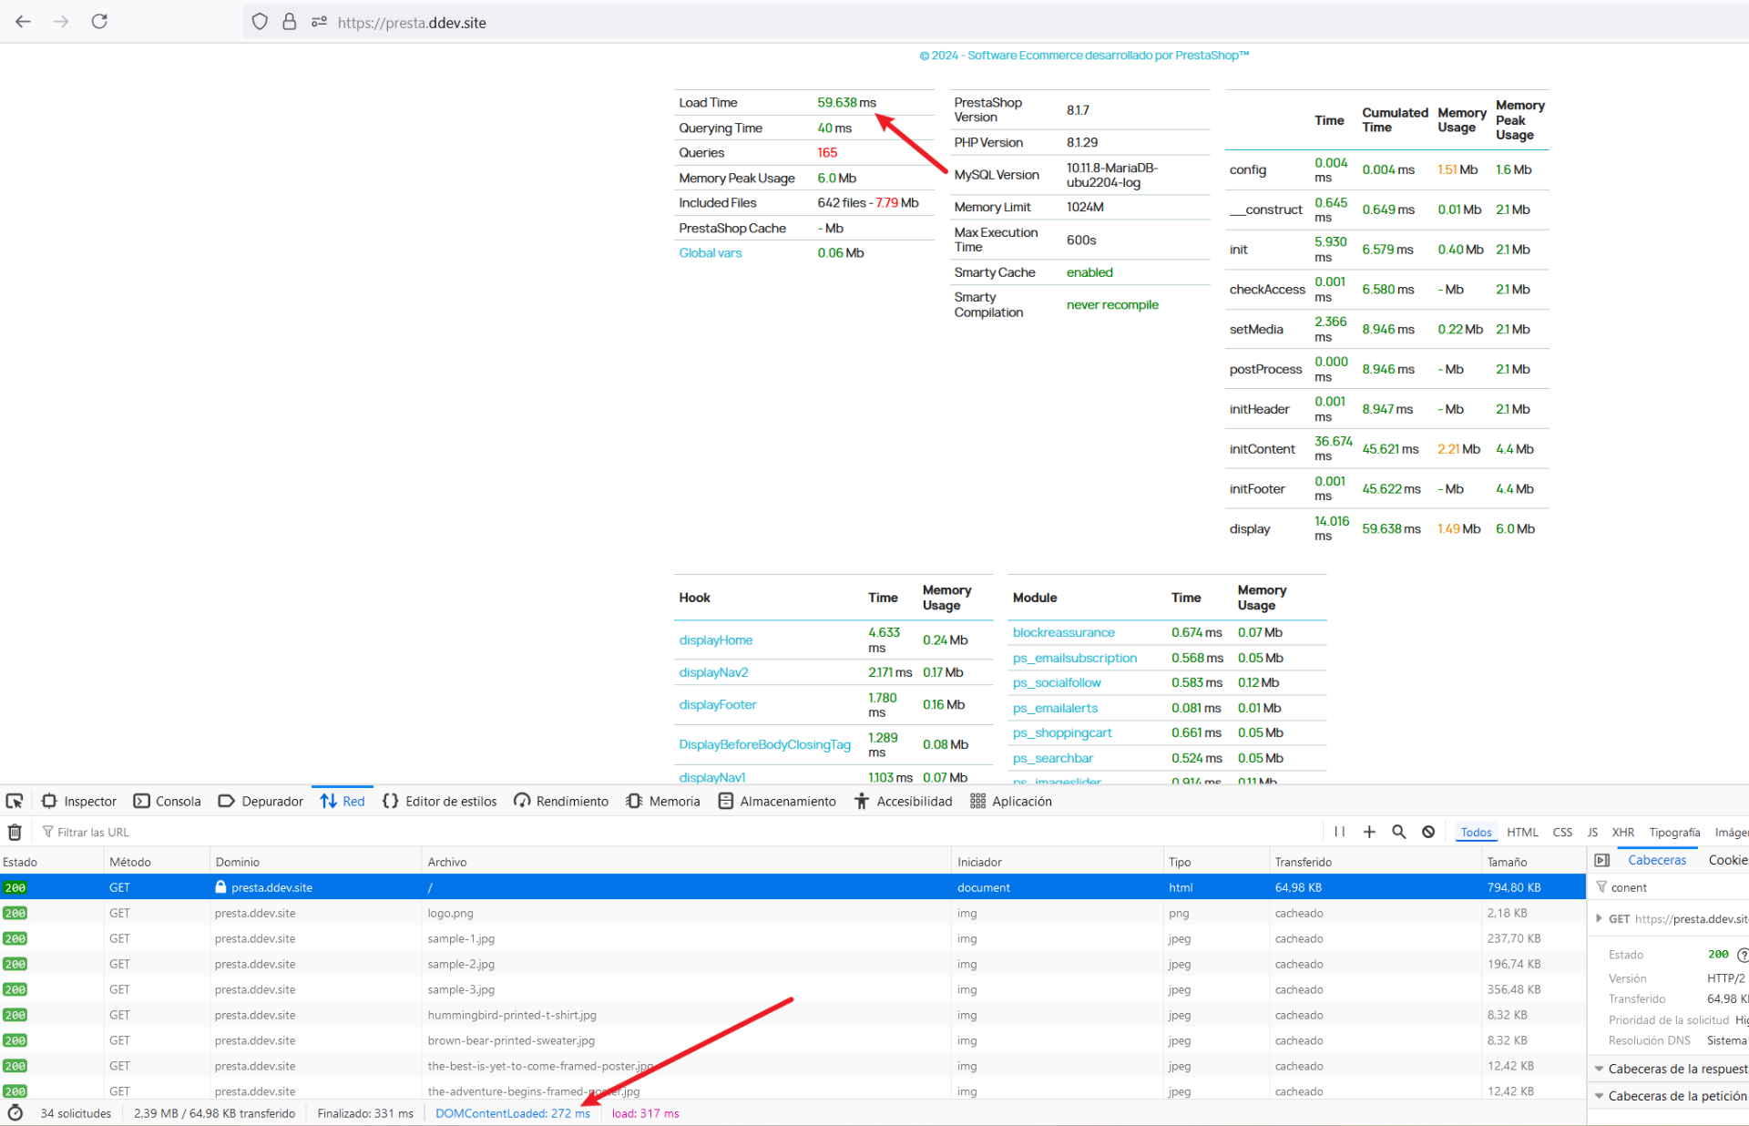Select the XHR request type filter
This screenshot has height=1126, width=1749.
(x=1622, y=833)
